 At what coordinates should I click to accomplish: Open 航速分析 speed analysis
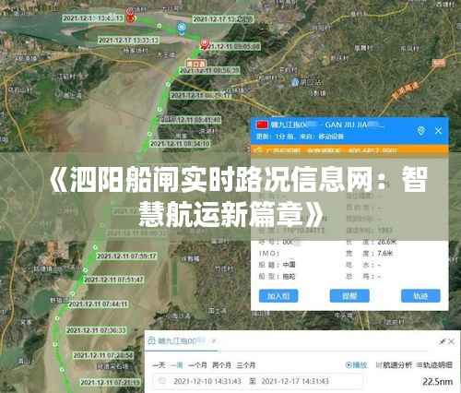click(x=395, y=365)
